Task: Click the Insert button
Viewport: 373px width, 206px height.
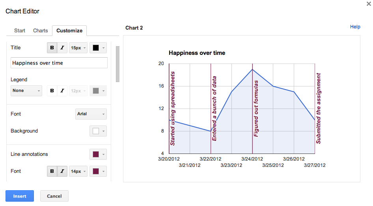Action: [20, 196]
